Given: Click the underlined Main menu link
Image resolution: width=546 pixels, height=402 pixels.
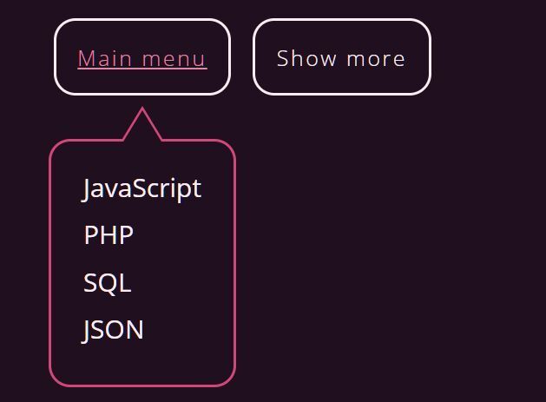Looking at the screenshot, I should tap(142, 58).
